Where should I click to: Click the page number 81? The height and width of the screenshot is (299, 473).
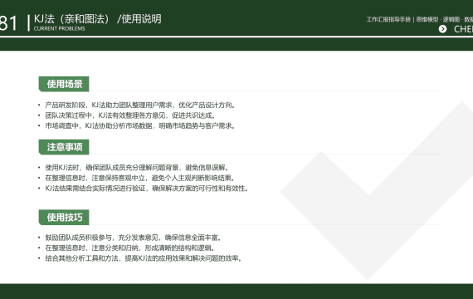click(8, 23)
